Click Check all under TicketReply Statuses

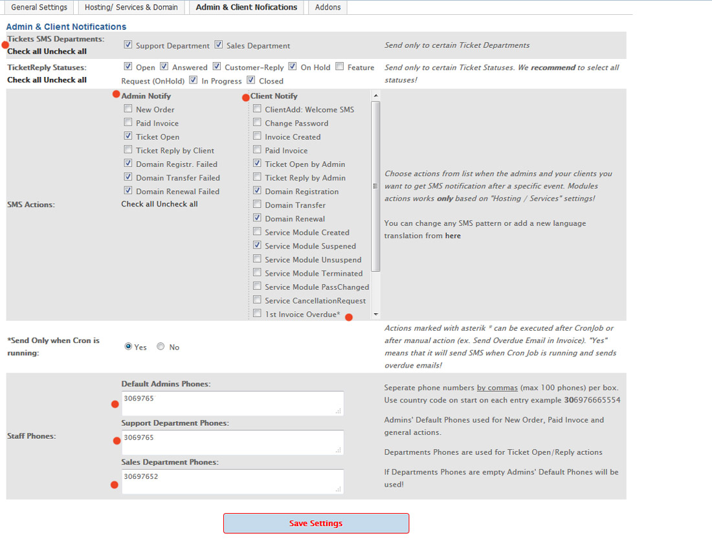pyautogui.click(x=25, y=80)
